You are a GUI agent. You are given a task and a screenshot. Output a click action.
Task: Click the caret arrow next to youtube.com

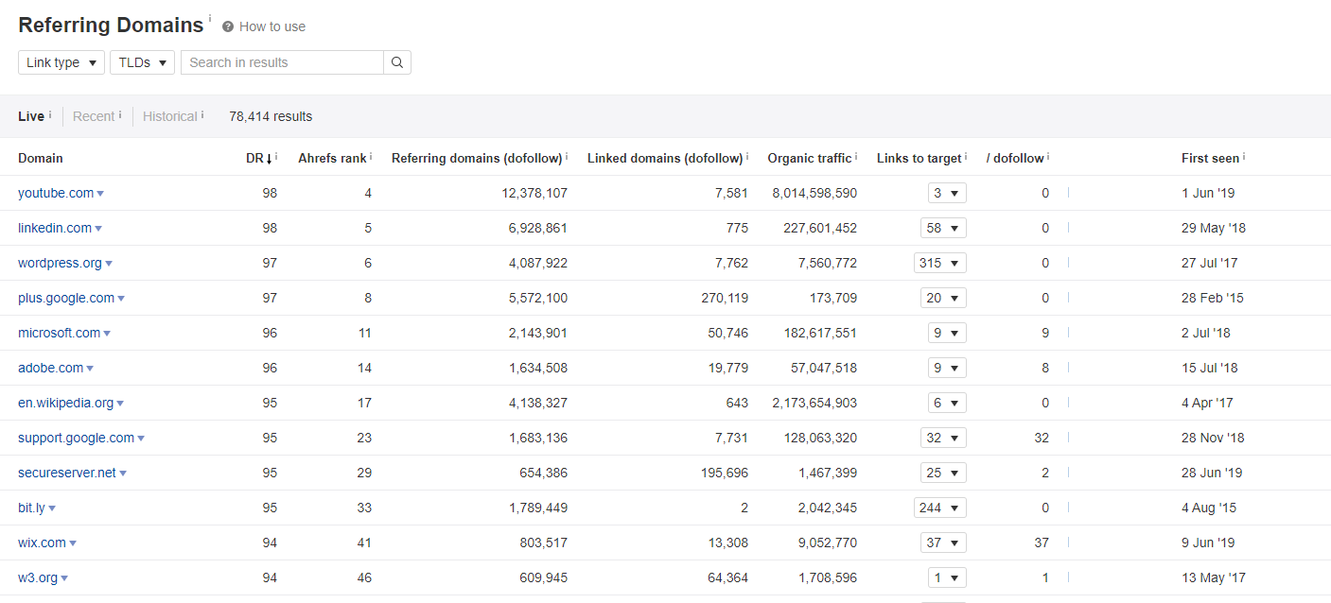click(x=100, y=194)
